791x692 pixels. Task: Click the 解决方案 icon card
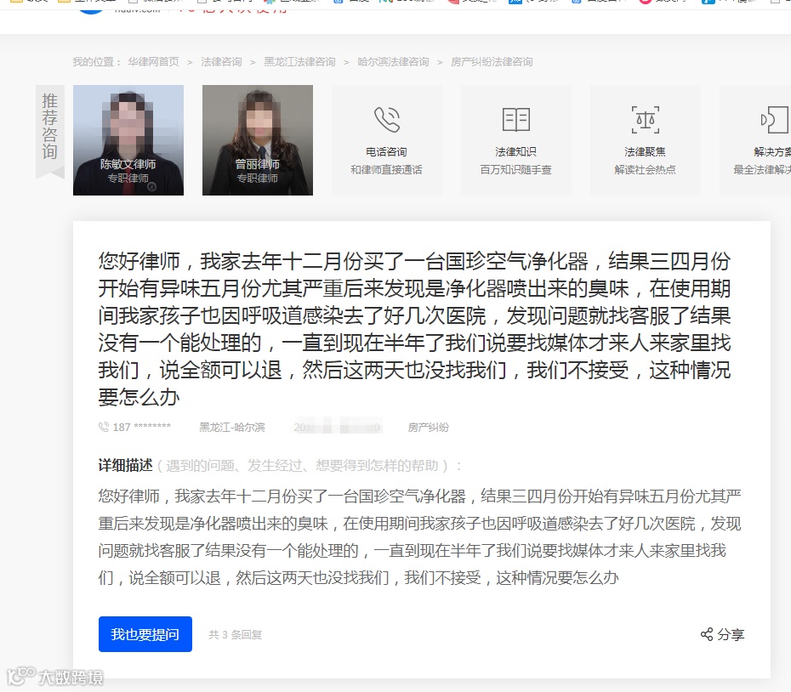pyautogui.click(x=755, y=140)
